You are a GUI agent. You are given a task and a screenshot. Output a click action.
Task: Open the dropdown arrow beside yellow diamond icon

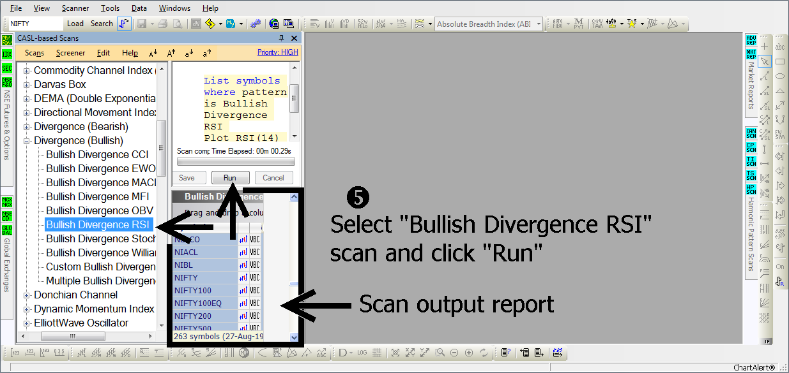(x=220, y=24)
